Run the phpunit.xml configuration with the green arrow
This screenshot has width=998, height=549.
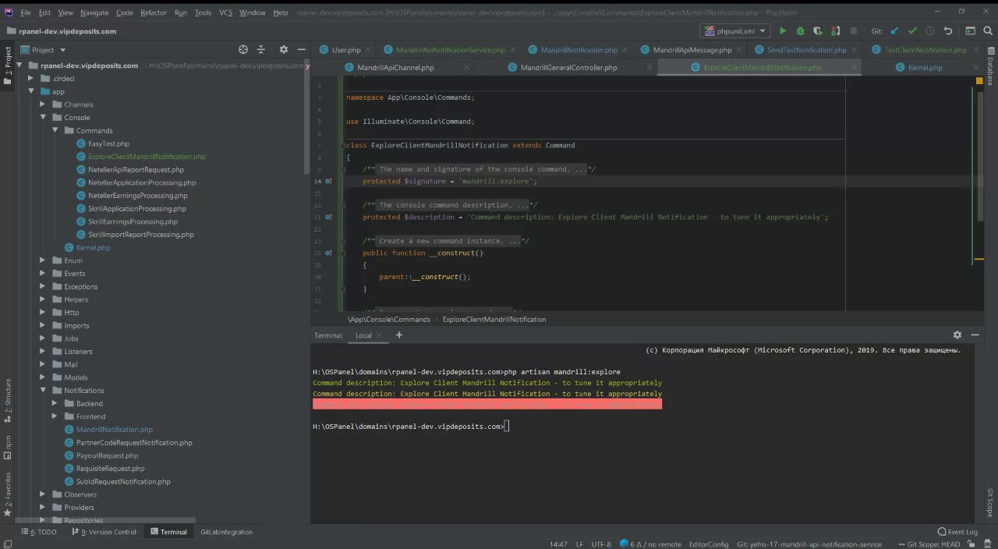(x=783, y=31)
